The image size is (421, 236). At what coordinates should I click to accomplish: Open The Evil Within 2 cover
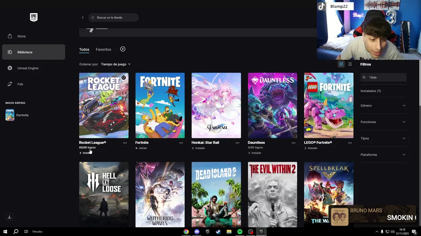(x=272, y=194)
